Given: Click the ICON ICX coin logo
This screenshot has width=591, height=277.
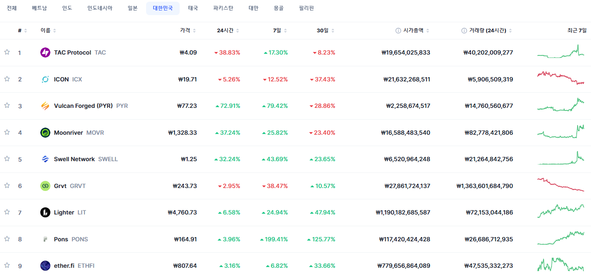Looking at the screenshot, I should pos(45,79).
